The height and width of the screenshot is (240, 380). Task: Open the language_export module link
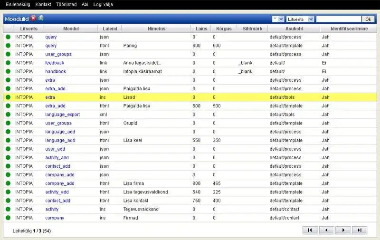62,115
